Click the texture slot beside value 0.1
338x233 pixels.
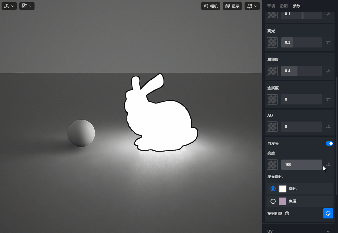(x=272, y=15)
